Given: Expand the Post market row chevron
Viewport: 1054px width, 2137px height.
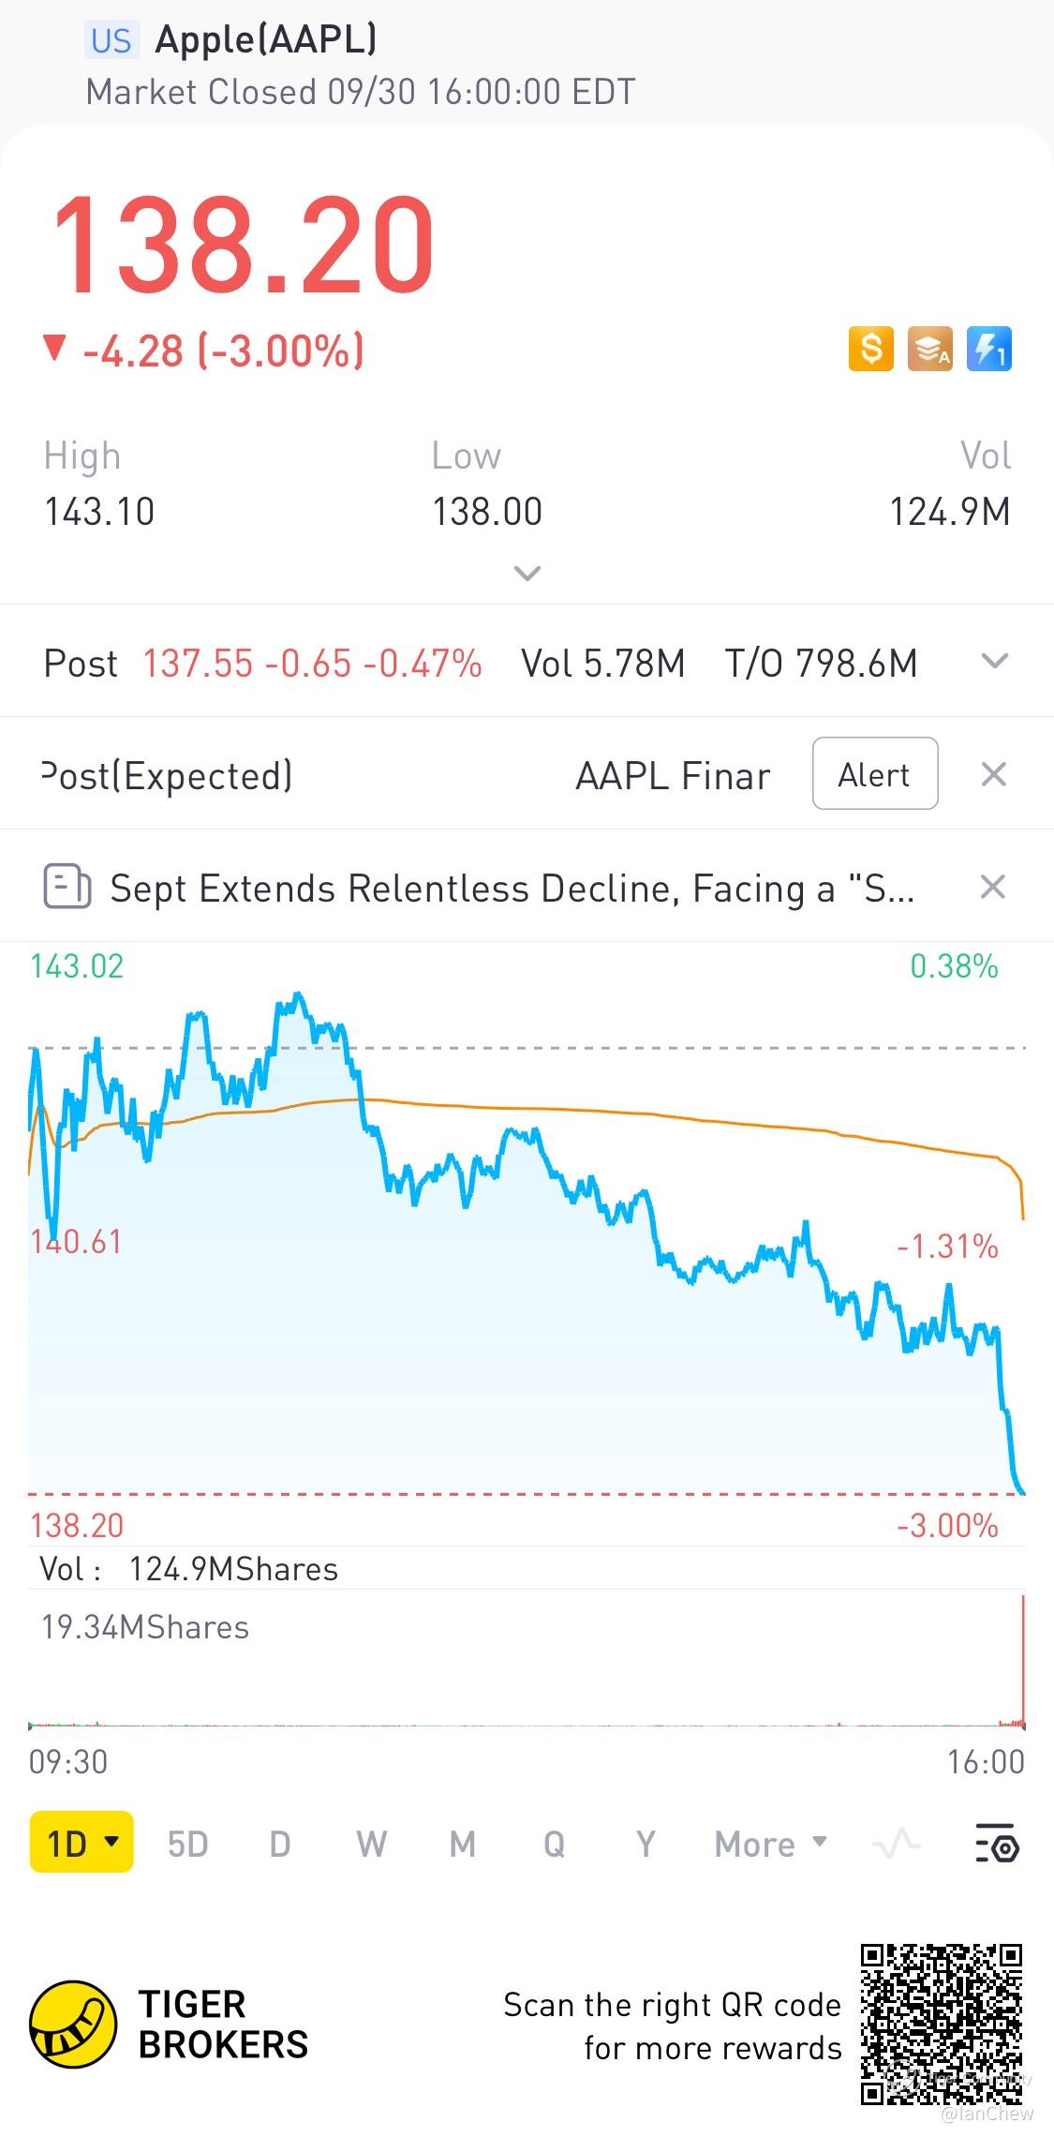Looking at the screenshot, I should 994,662.
